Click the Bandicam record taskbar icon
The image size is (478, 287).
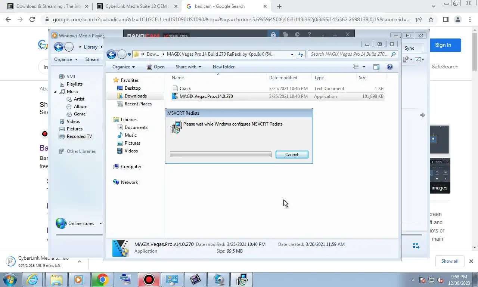[x=149, y=280]
